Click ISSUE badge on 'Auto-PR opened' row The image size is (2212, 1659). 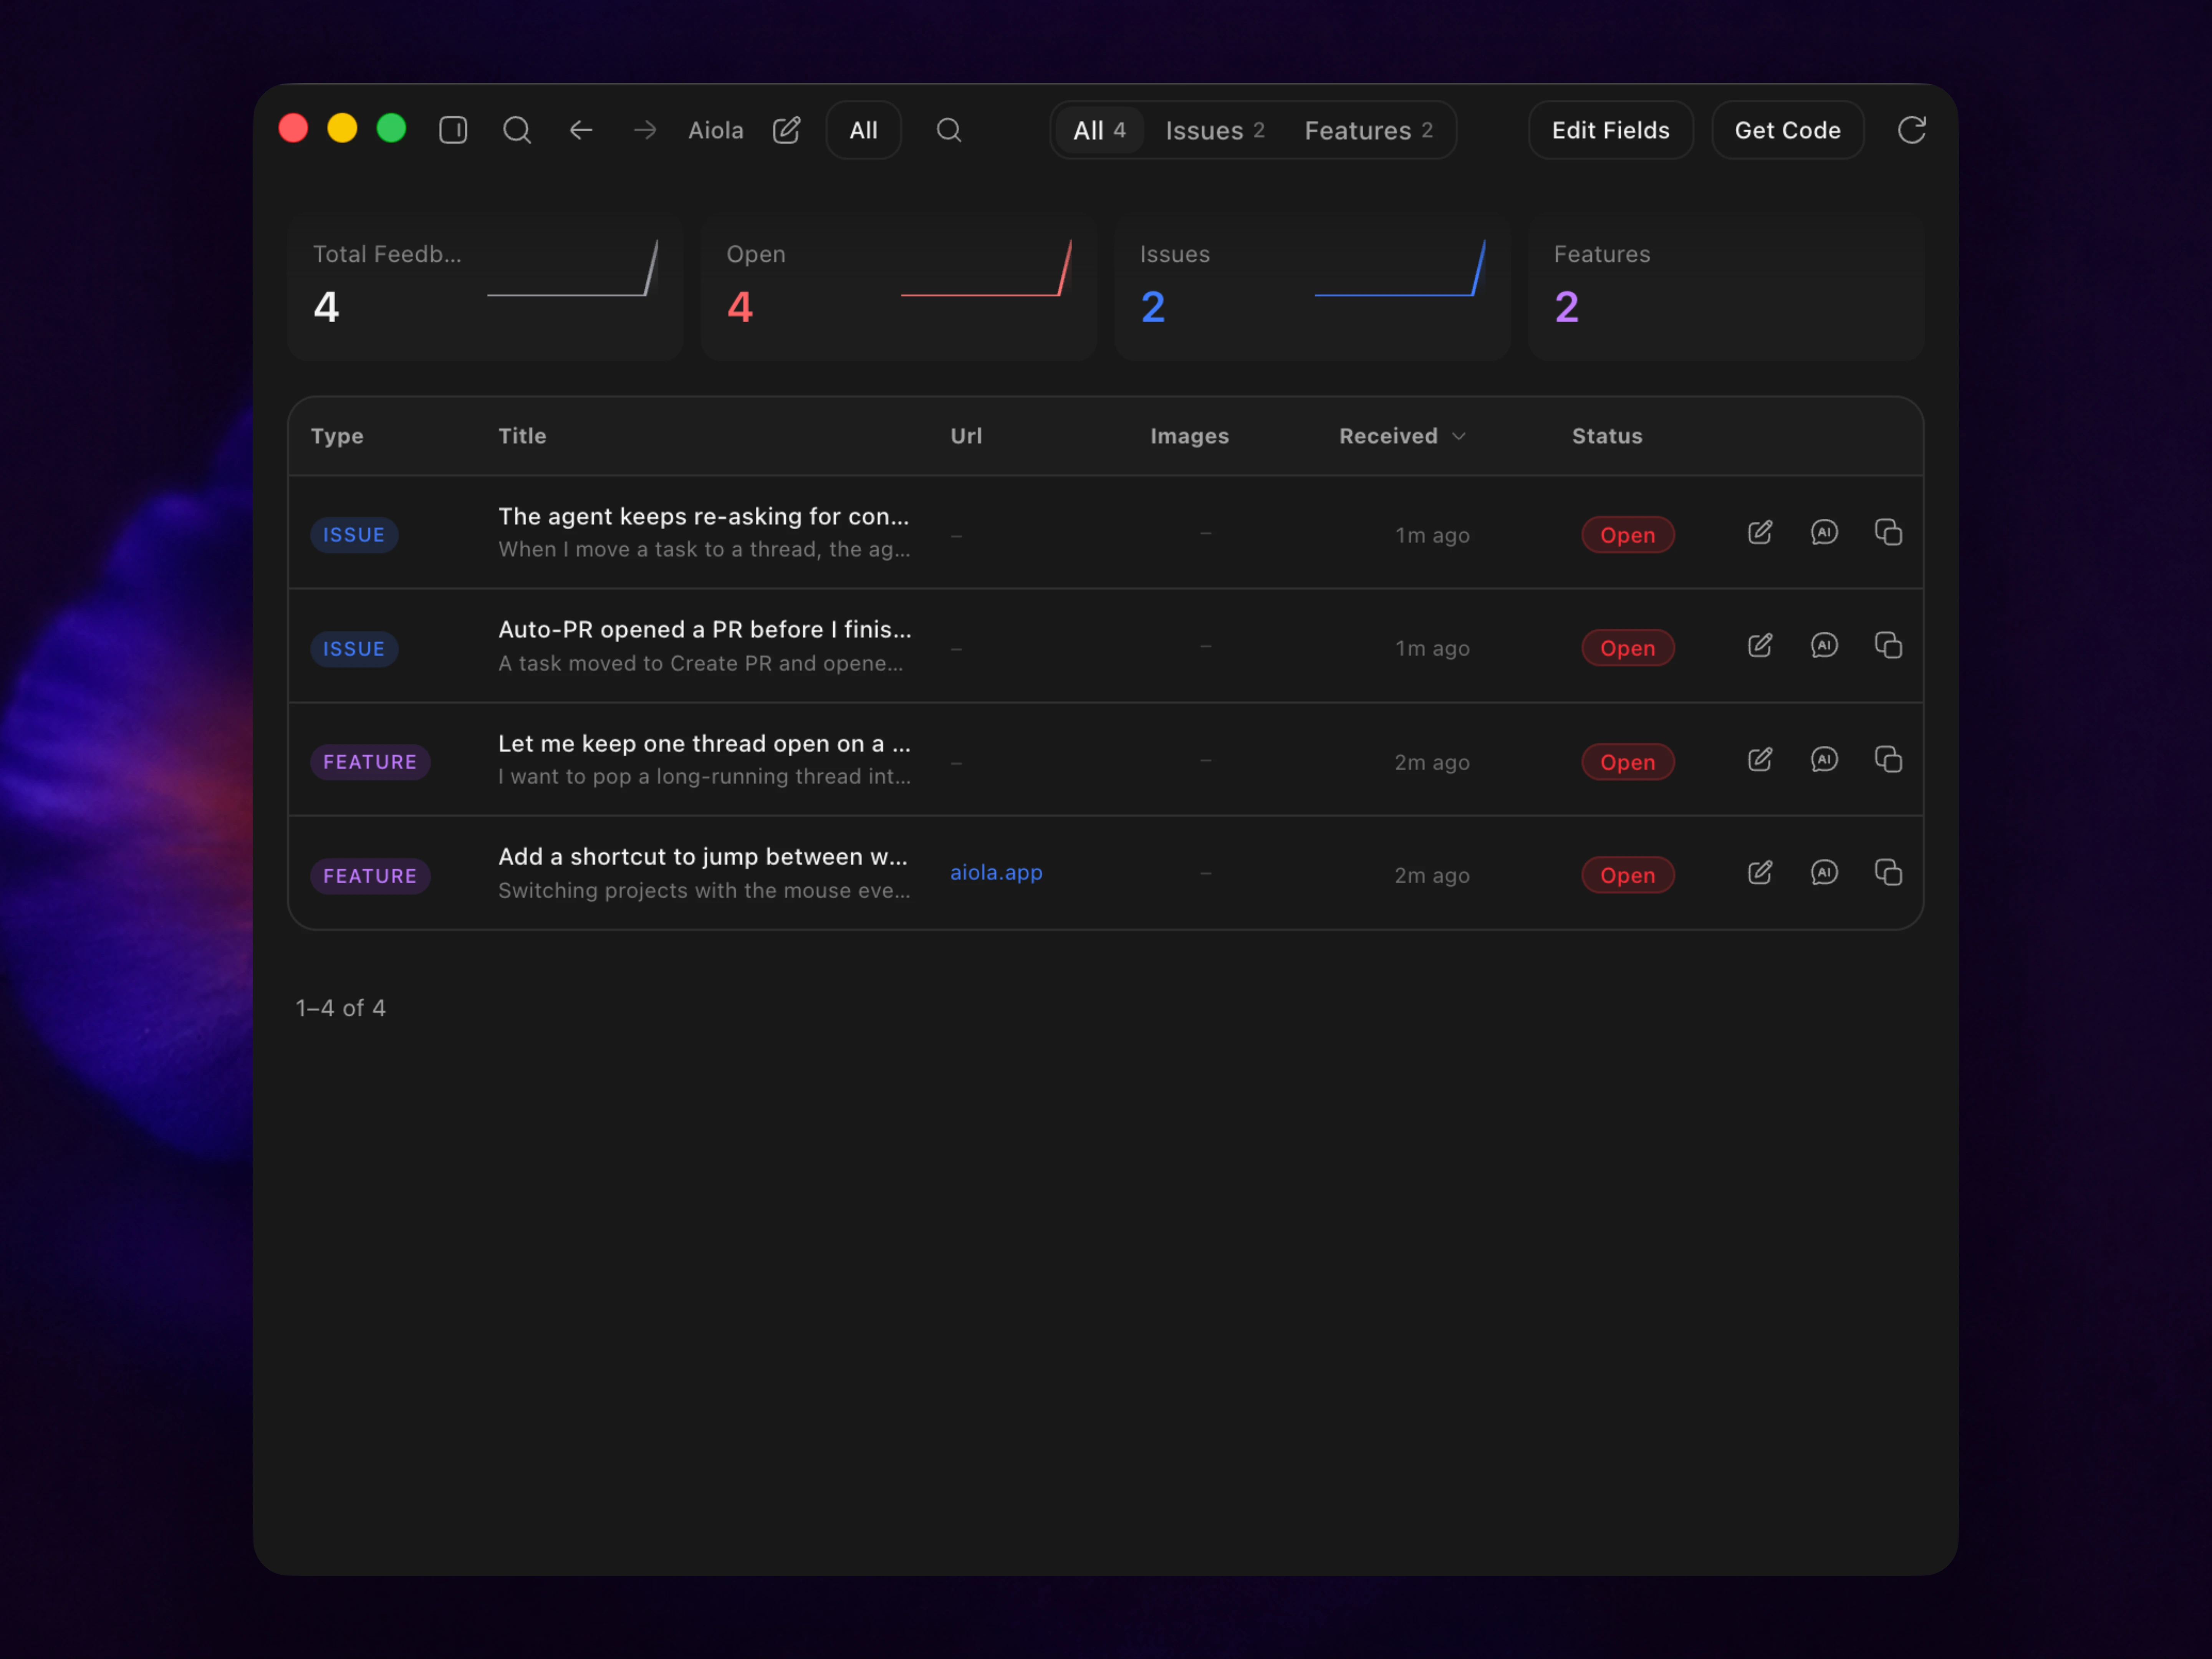tap(354, 649)
